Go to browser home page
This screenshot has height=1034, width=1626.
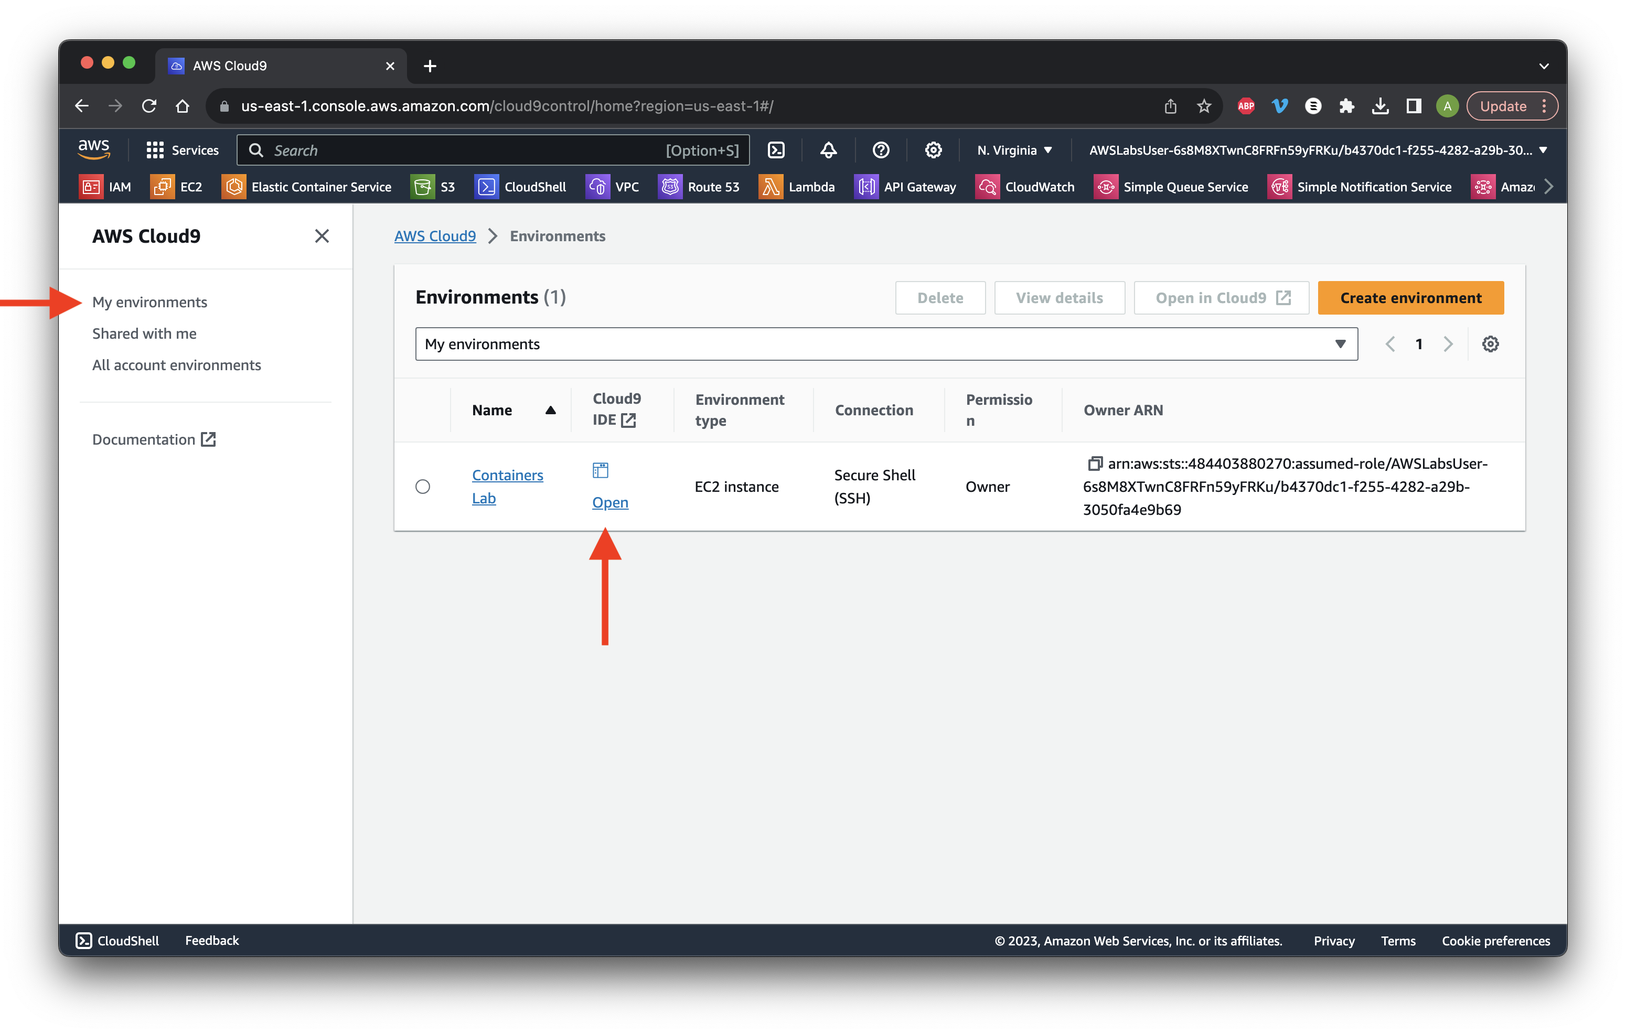pyautogui.click(x=183, y=106)
